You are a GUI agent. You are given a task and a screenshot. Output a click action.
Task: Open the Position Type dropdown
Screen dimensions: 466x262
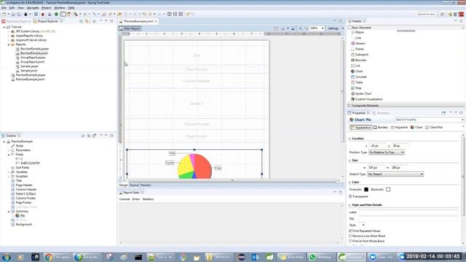pyautogui.click(x=387, y=152)
